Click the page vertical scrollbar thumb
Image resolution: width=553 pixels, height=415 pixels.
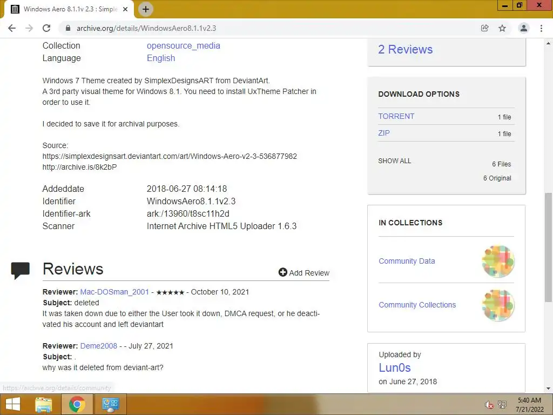[x=549, y=247]
